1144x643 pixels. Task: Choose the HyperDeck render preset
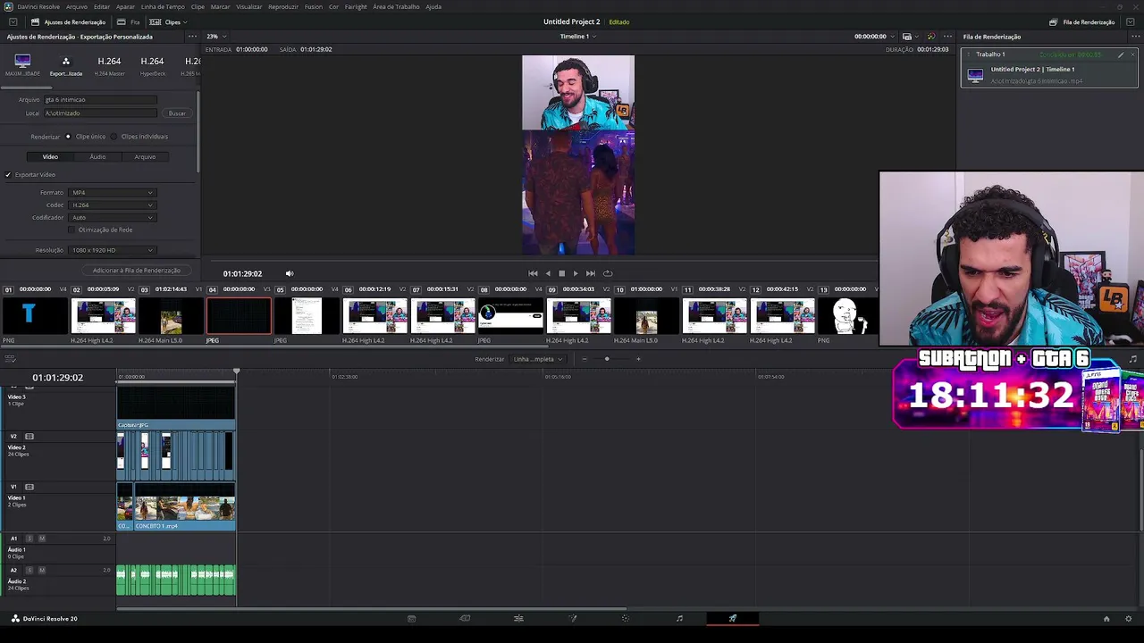point(152,65)
